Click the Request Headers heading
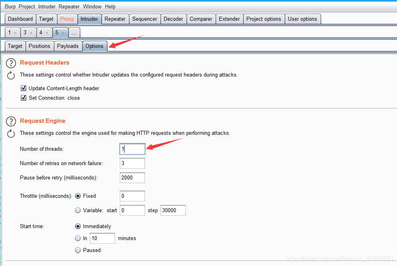The width and height of the screenshot is (397, 266). coord(45,63)
